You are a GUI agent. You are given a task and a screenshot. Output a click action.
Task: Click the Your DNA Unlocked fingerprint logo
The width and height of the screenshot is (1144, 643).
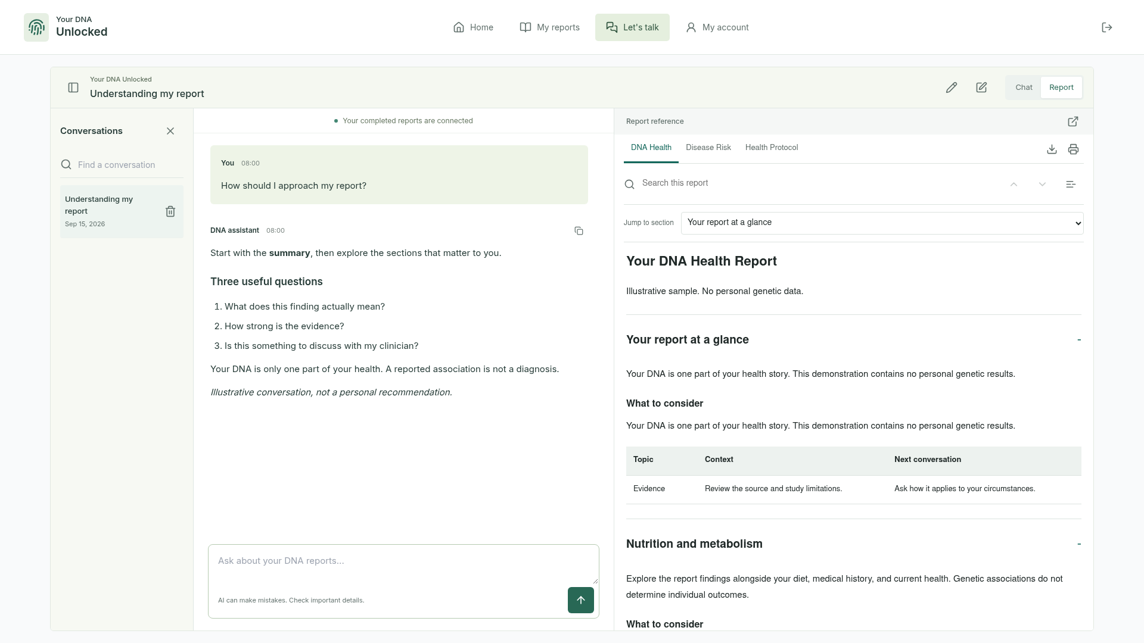(36, 27)
